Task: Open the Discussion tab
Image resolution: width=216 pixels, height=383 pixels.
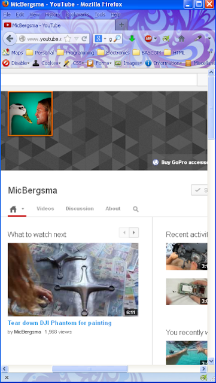Action: [80, 209]
